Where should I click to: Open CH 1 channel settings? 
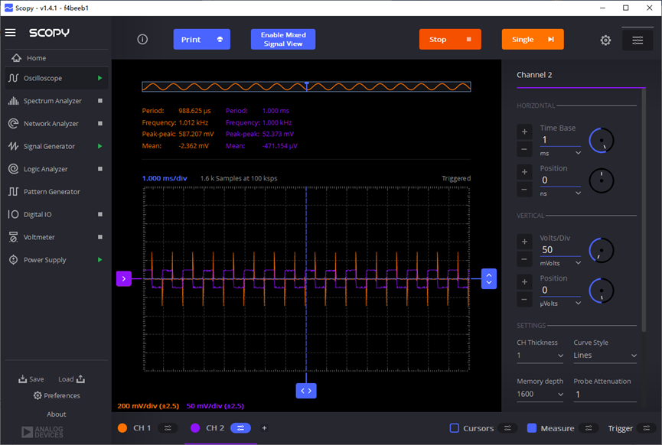[168, 428]
